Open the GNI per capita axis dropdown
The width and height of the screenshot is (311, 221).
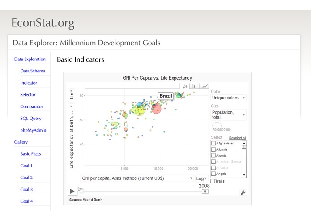point(136,178)
